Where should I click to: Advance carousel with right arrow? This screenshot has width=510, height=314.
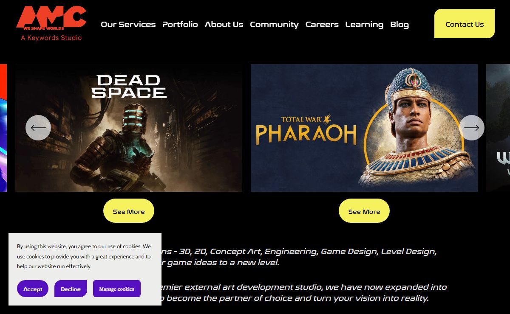click(472, 128)
